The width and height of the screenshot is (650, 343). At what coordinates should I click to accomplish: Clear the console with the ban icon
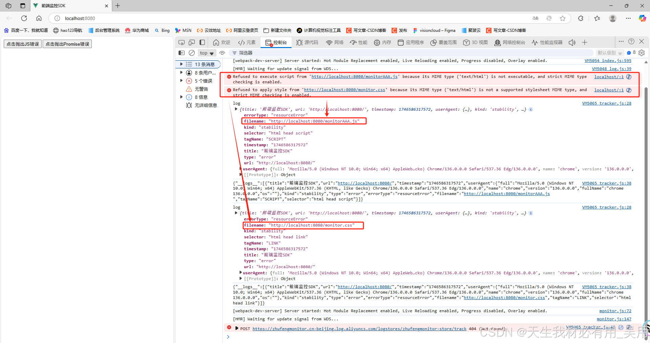click(192, 53)
